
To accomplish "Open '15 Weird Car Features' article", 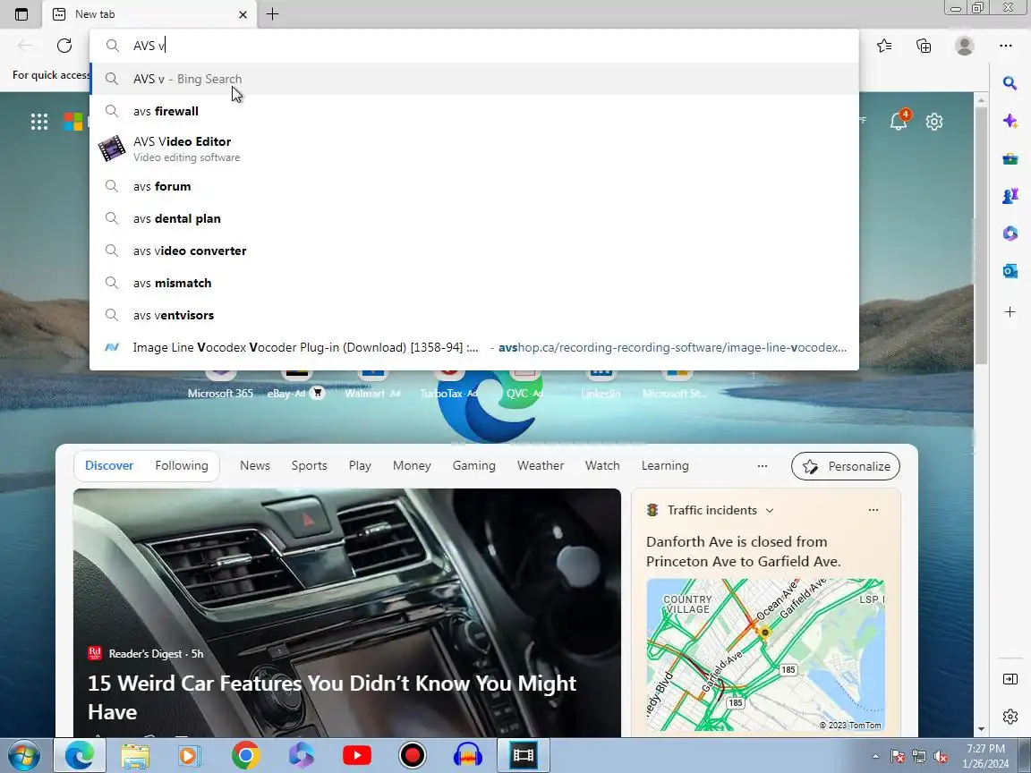I will point(331,698).
